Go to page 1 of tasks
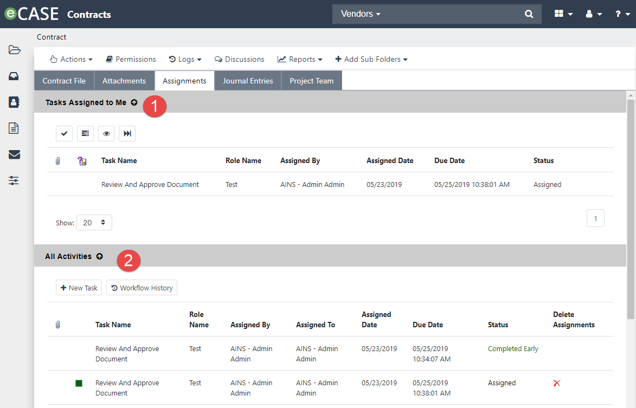Viewport: 636px width, 408px height. [x=595, y=218]
